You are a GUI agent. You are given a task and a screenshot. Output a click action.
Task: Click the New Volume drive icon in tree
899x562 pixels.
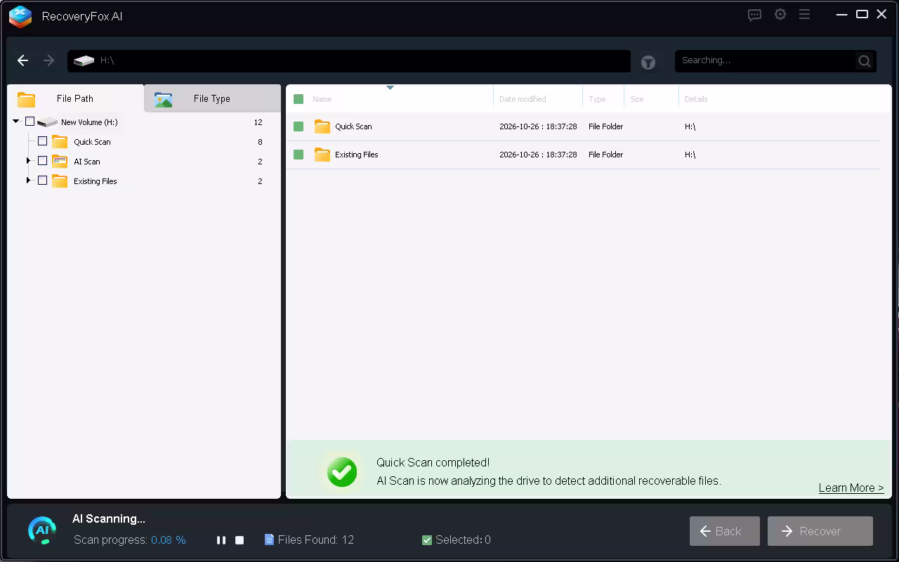[47, 122]
